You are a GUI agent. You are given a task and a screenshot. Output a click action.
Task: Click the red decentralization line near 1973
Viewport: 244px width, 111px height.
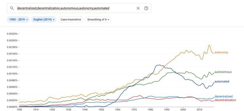point(140,96)
